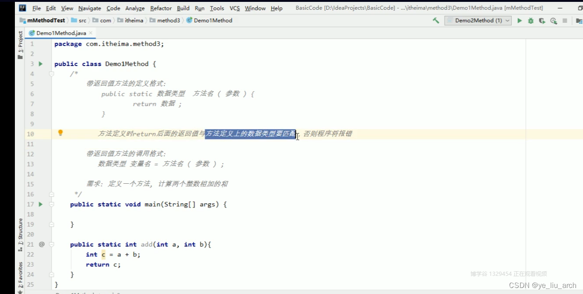Image resolution: width=583 pixels, height=294 pixels.
Task: Open the File menu
Action: pos(37,8)
